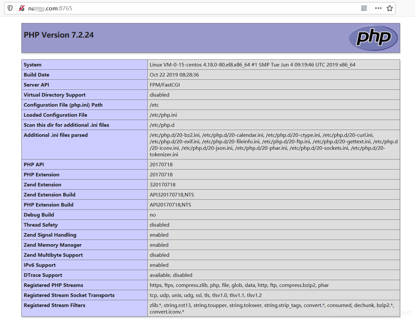
Task: Select the 320170718 Zend Extension value
Action: coord(163,185)
